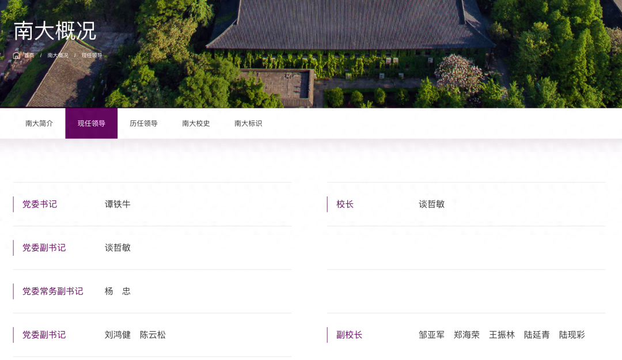622x360 pixels.
Task: Open the 历任领导 tab
Action: 143,123
